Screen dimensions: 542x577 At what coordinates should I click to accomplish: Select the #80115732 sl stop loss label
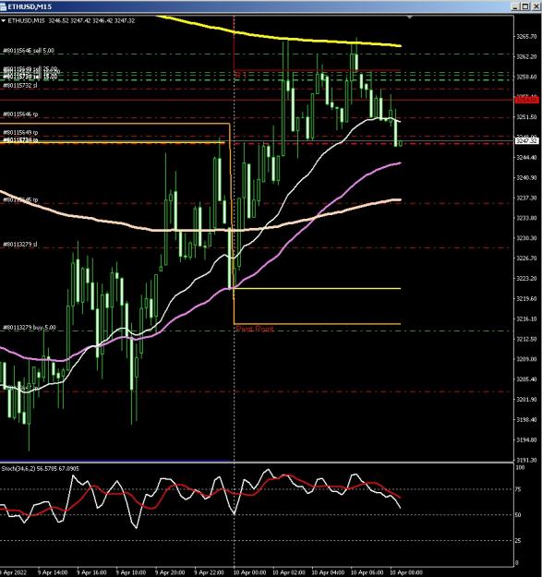(20, 85)
